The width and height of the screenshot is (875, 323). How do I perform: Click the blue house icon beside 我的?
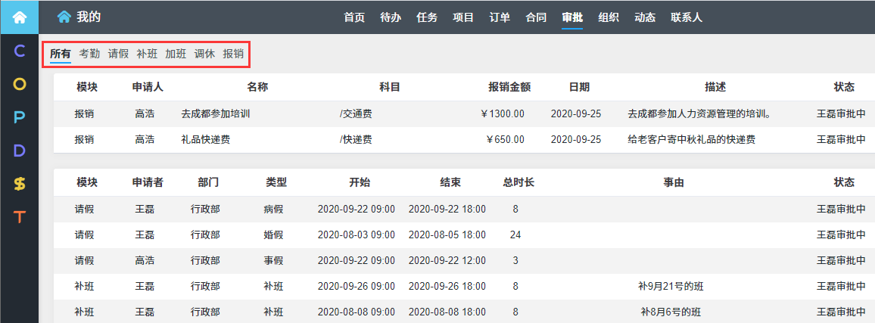pyautogui.click(x=64, y=17)
